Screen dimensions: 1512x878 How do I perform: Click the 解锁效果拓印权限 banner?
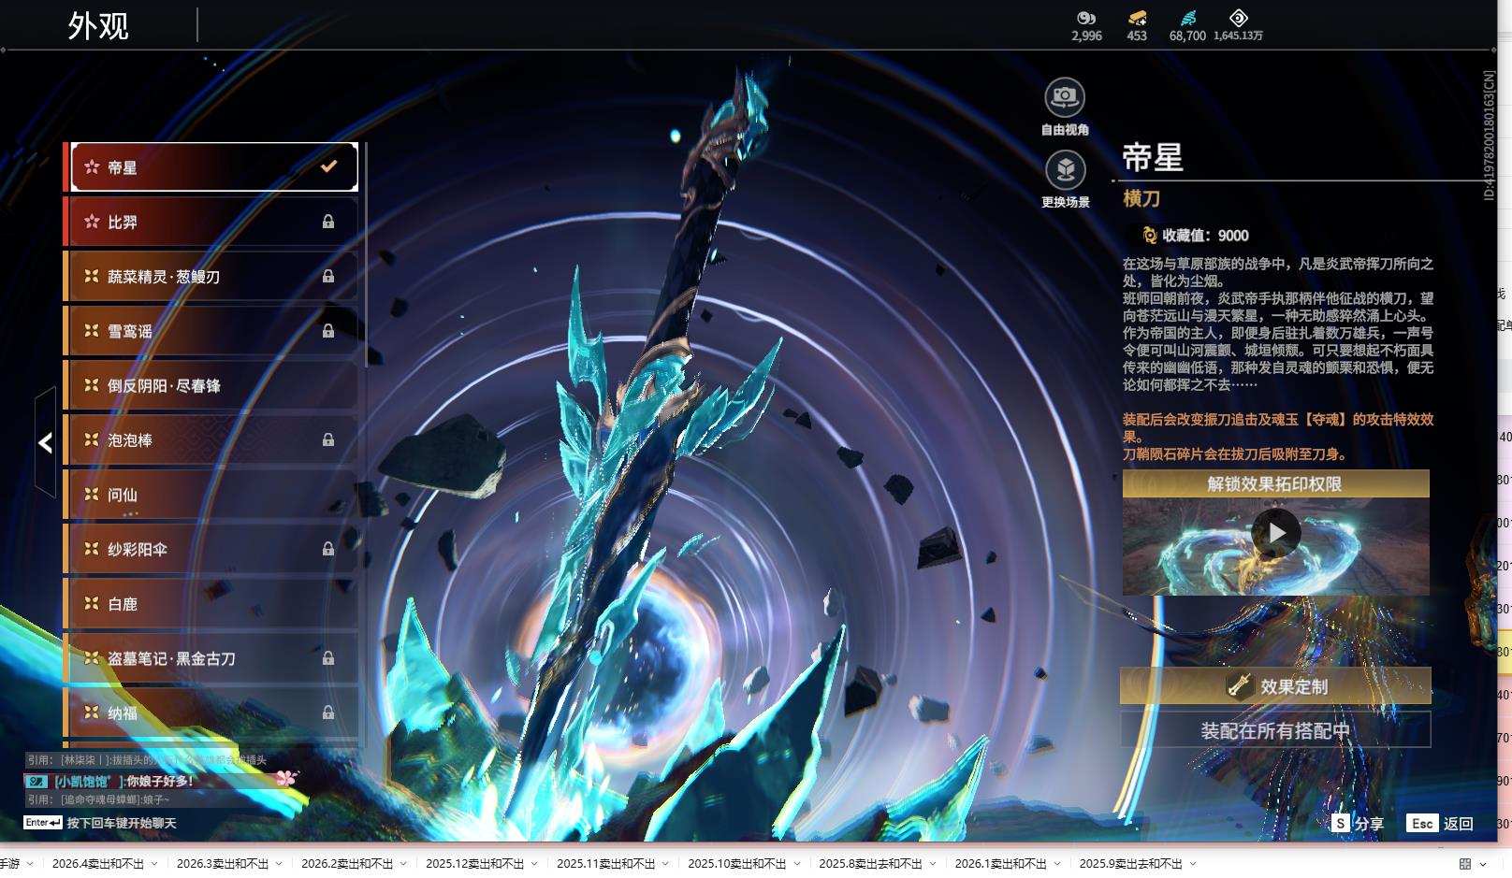[1276, 483]
